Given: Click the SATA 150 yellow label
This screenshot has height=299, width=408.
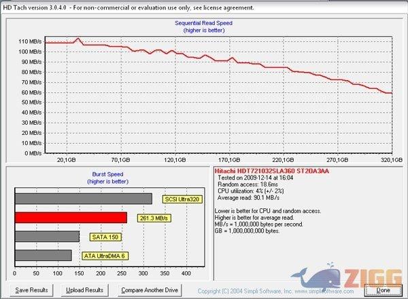Looking at the screenshot, I should pos(99,237).
